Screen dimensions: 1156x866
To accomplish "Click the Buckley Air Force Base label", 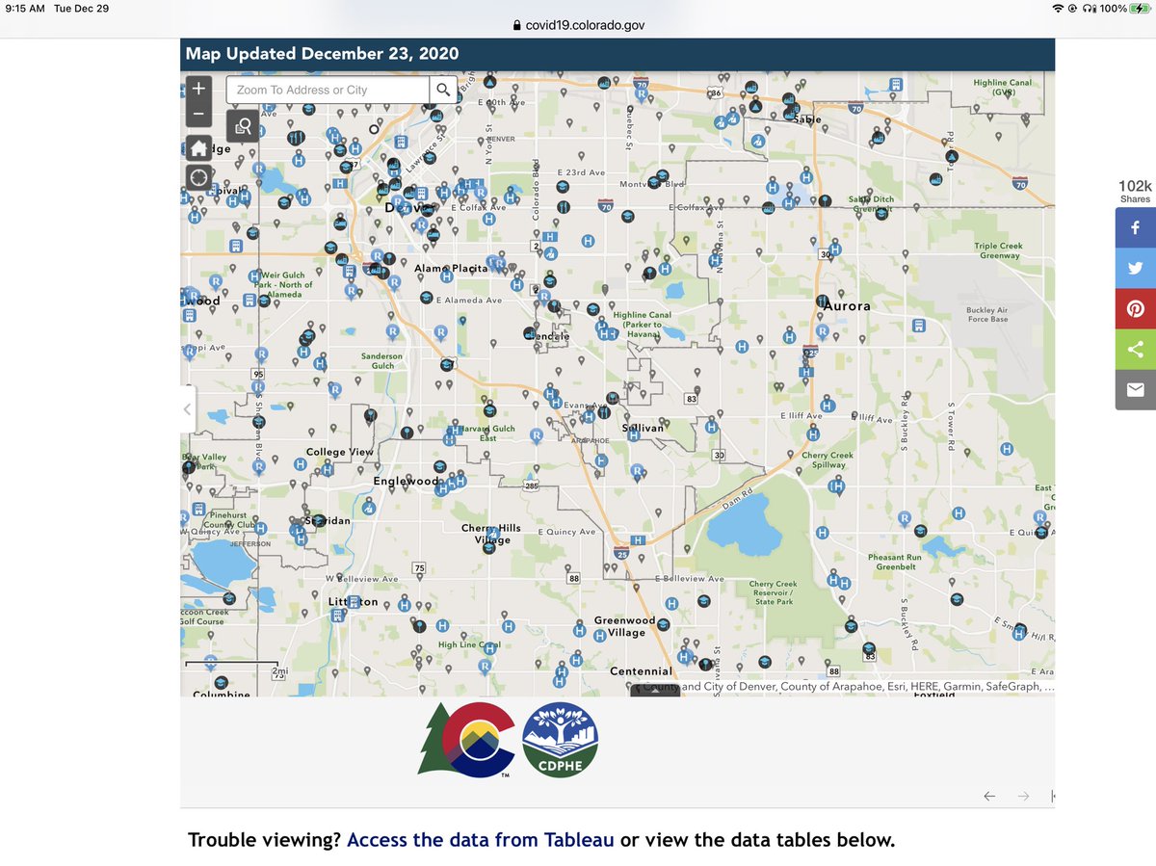I will point(987,314).
